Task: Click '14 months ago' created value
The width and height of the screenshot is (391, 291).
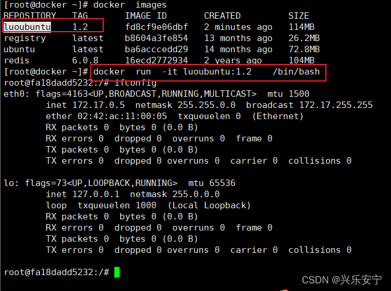Action: (x=238, y=49)
